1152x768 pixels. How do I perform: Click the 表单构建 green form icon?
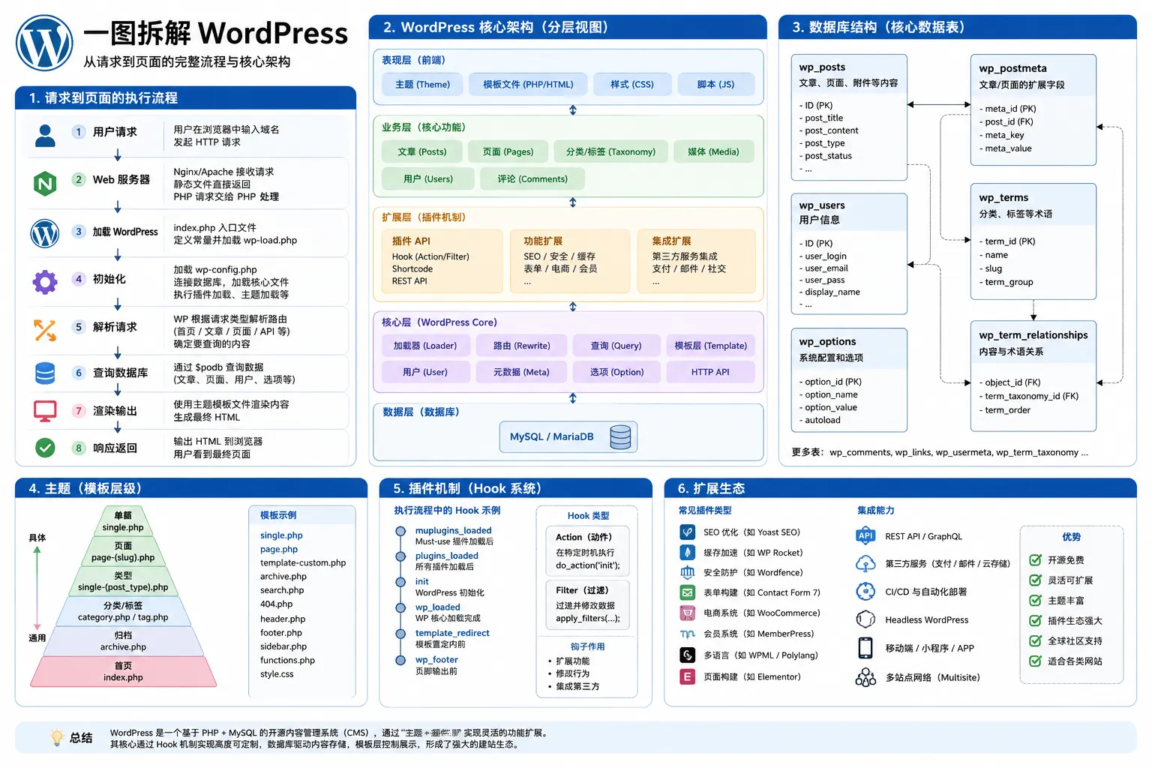[x=687, y=592]
